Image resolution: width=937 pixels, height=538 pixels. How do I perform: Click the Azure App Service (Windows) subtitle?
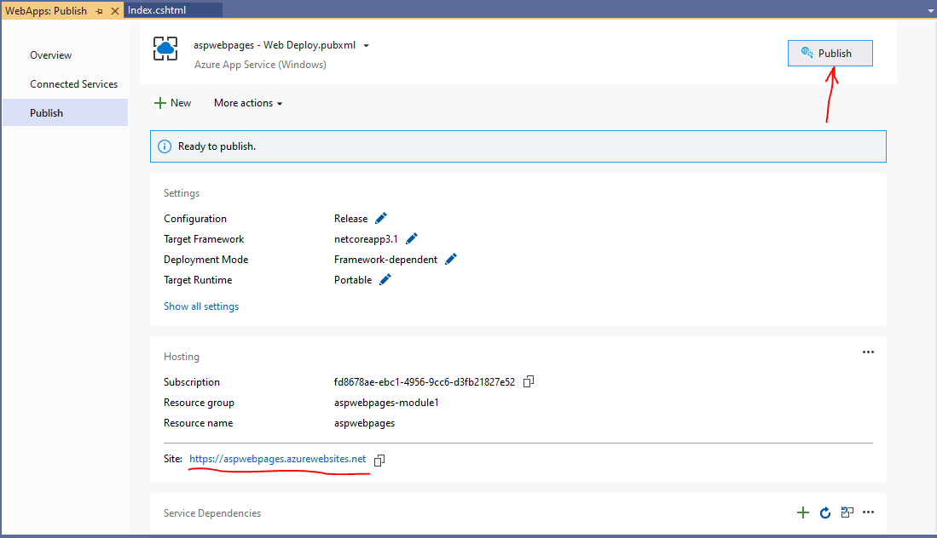point(260,65)
